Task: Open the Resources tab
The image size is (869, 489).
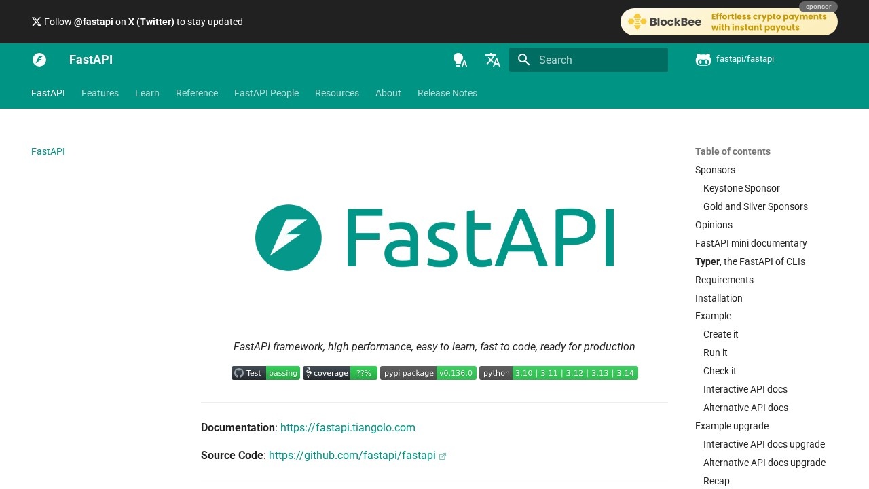Action: pyautogui.click(x=337, y=93)
